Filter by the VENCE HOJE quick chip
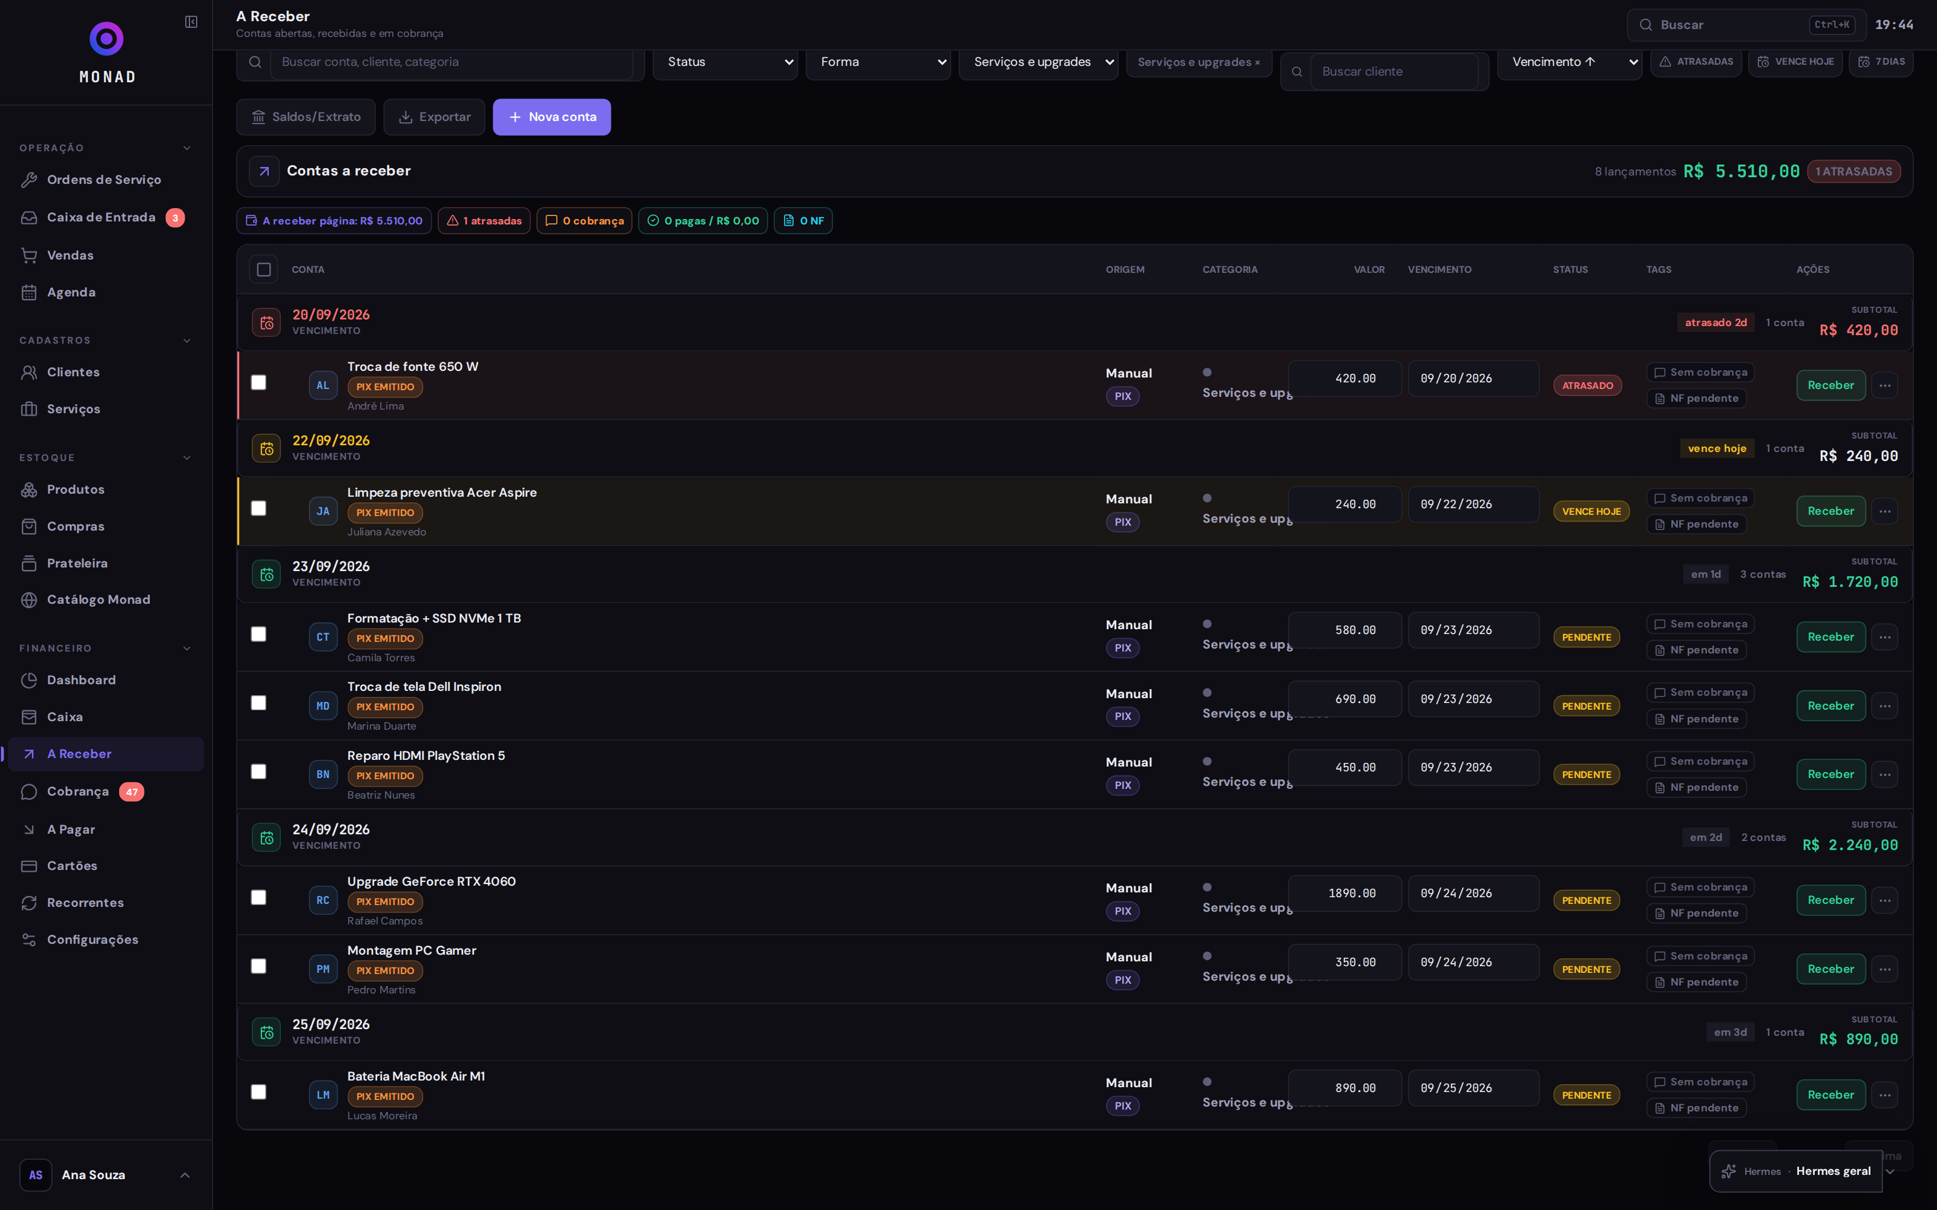This screenshot has width=1937, height=1210. tap(1795, 62)
